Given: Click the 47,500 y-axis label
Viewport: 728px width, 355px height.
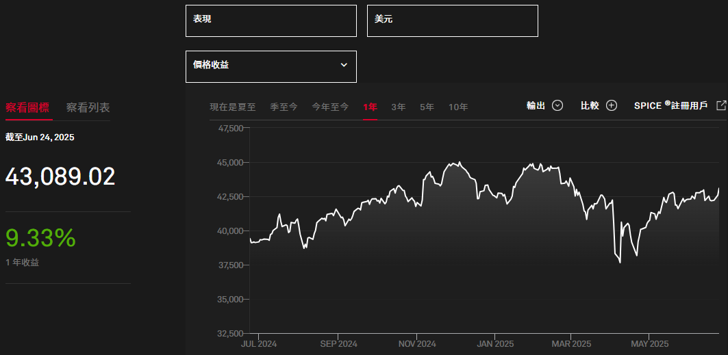Looking at the screenshot, I should point(231,128).
